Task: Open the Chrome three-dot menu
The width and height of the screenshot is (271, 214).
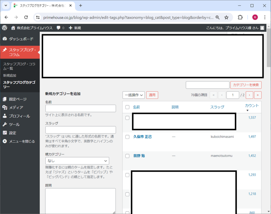Action: 265,17
